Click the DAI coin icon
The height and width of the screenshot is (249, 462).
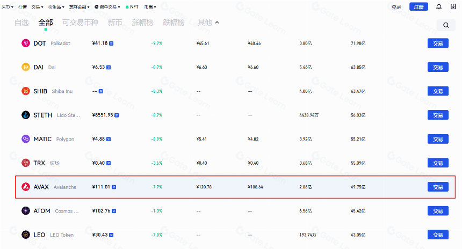[26, 67]
